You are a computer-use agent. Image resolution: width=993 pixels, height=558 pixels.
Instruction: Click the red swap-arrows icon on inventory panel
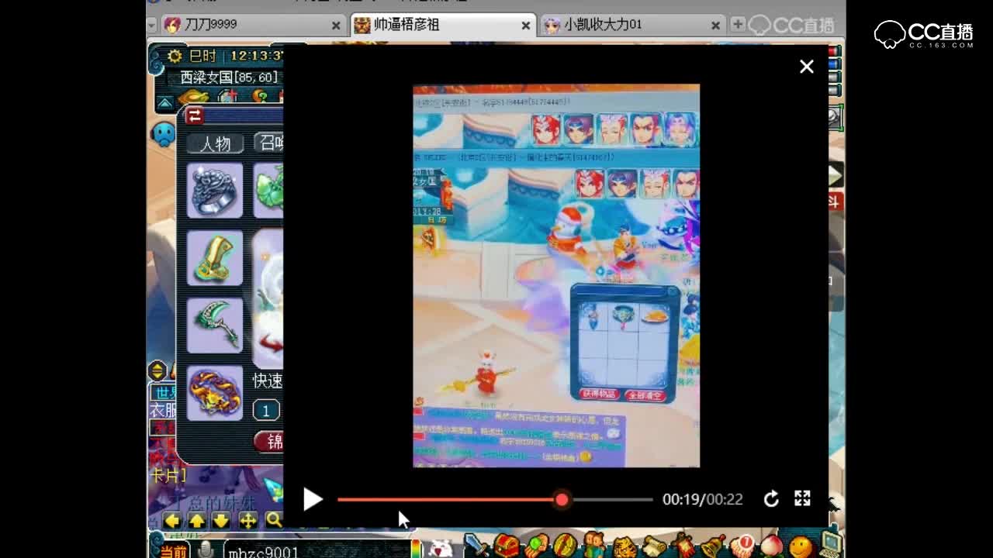[x=195, y=115]
